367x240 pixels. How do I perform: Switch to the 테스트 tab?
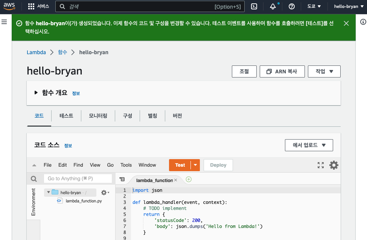(66, 116)
